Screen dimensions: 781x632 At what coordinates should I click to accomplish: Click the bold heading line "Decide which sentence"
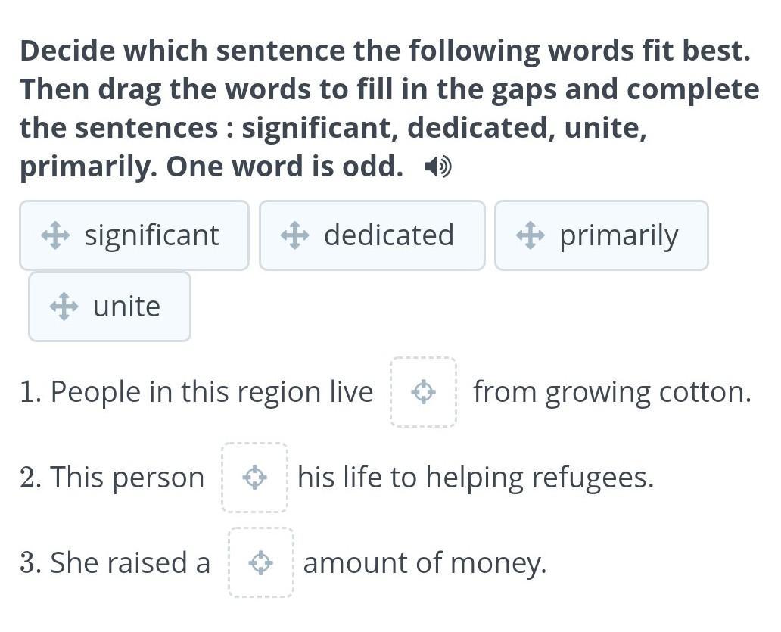coord(385,51)
